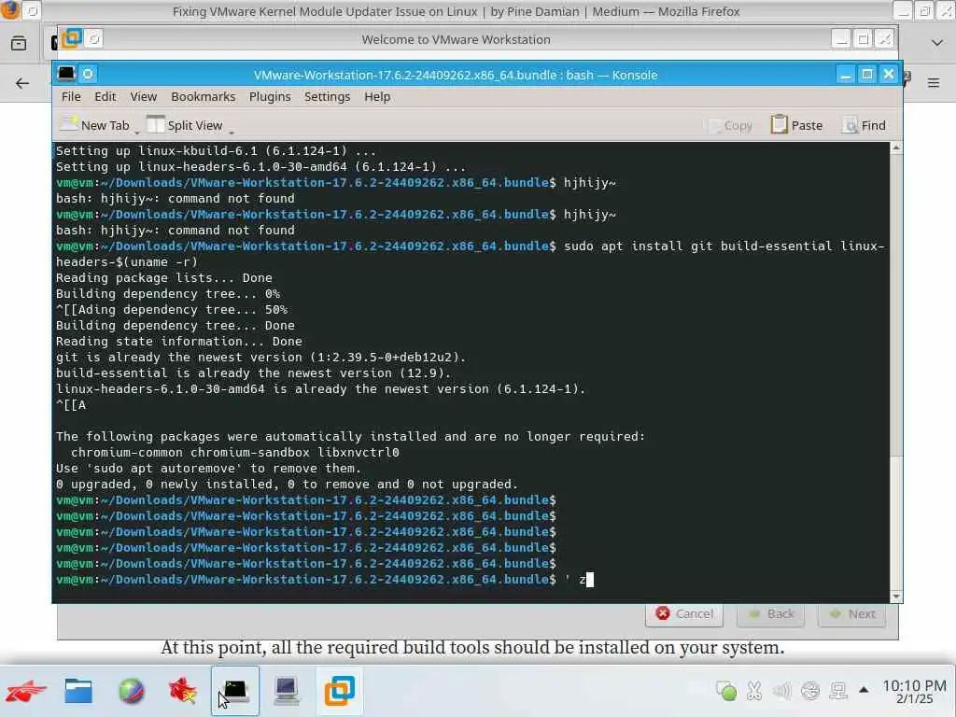The height and width of the screenshot is (717, 956).
Task: Click the green updates tray icon
Action: (x=726, y=691)
